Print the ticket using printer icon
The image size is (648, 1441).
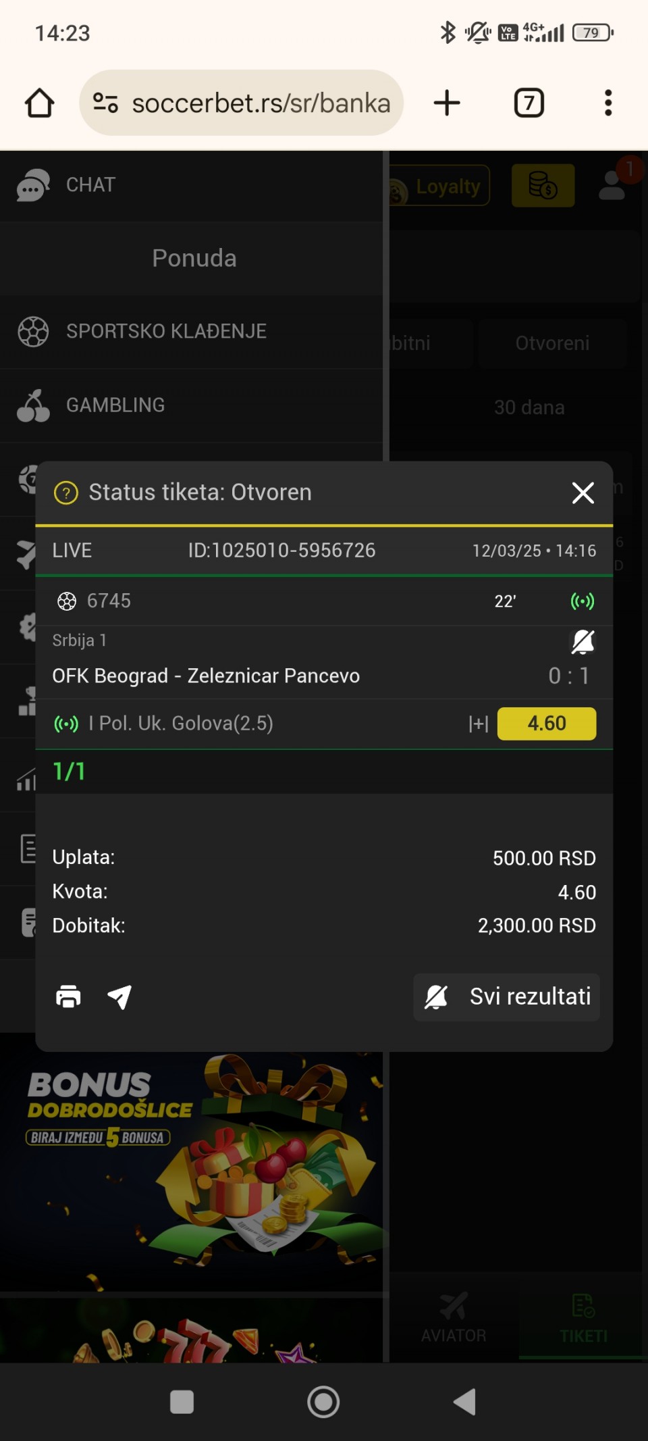[x=68, y=996]
